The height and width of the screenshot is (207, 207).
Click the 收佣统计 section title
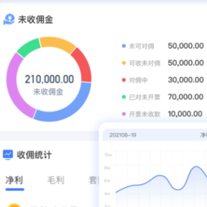click(34, 155)
